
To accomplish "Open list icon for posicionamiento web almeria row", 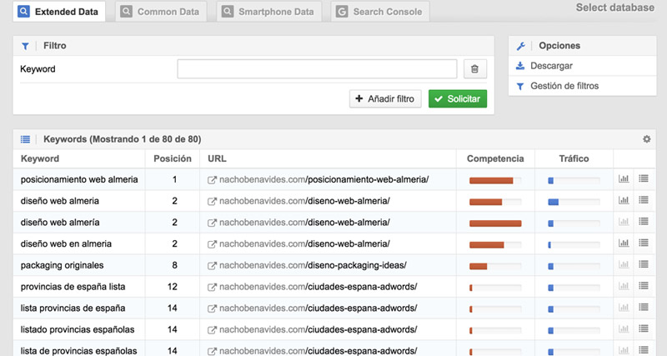I will [644, 178].
